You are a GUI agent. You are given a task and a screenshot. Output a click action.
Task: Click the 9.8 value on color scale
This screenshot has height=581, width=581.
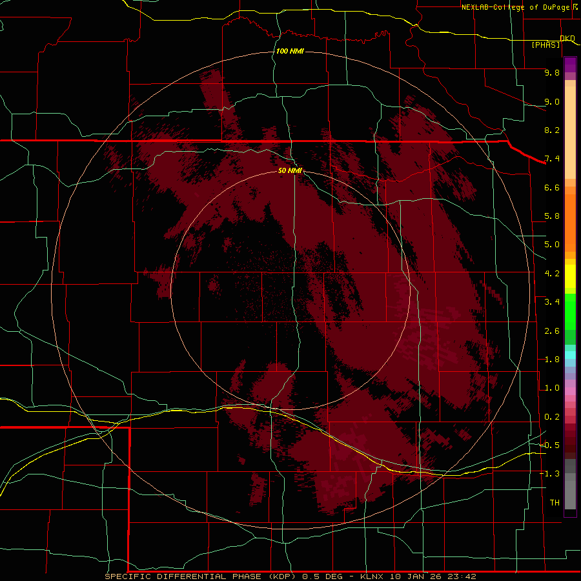coord(552,72)
